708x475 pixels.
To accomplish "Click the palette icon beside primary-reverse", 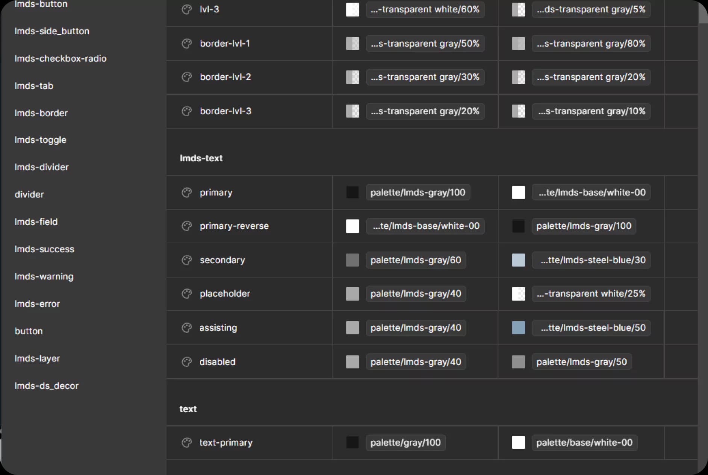I will (187, 226).
